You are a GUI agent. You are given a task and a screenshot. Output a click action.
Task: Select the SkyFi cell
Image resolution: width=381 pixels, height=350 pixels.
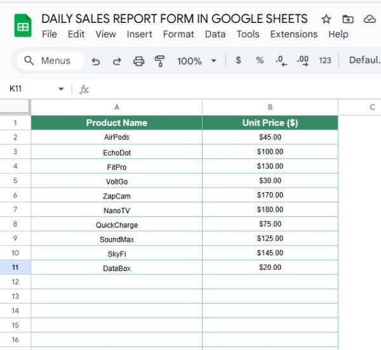coord(117,253)
